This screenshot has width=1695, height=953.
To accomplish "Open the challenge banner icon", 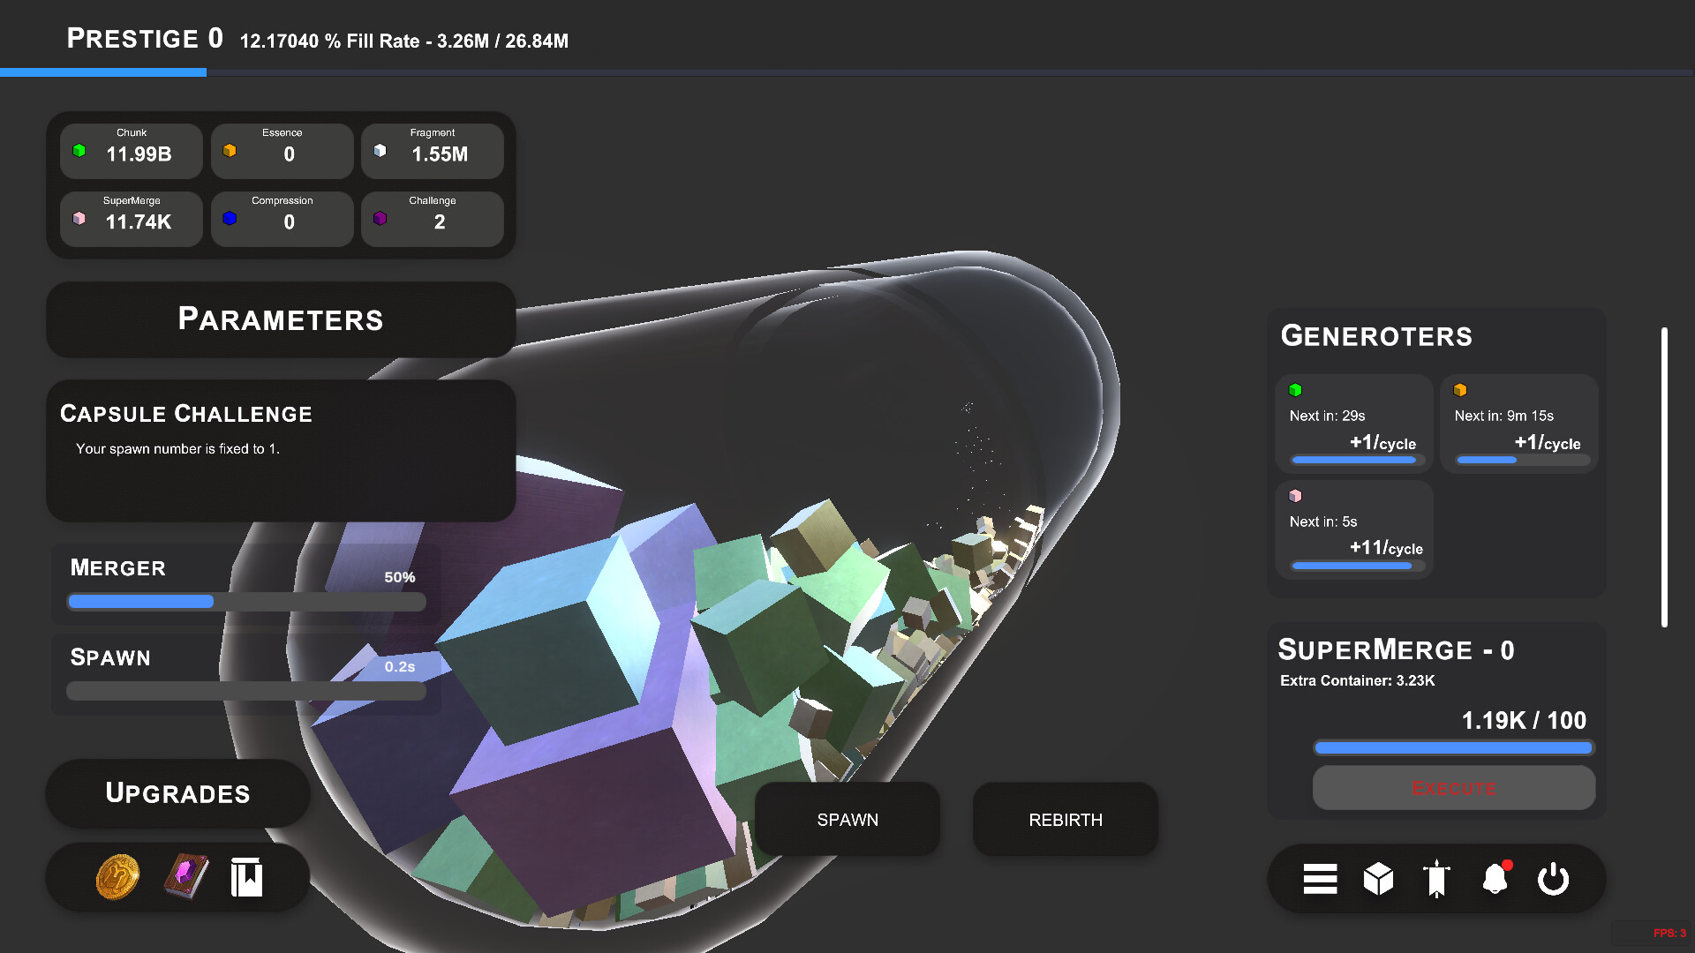I will coord(1436,879).
